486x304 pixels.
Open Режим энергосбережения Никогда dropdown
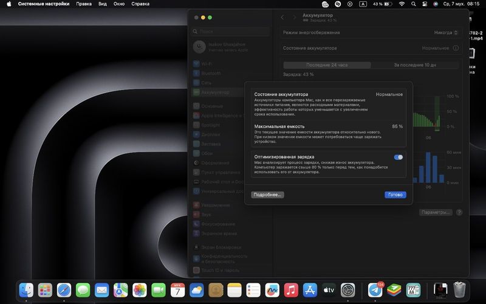click(x=446, y=33)
